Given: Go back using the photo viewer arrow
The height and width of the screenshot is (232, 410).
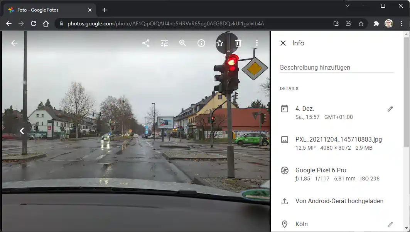Looking at the screenshot, I should (14, 43).
